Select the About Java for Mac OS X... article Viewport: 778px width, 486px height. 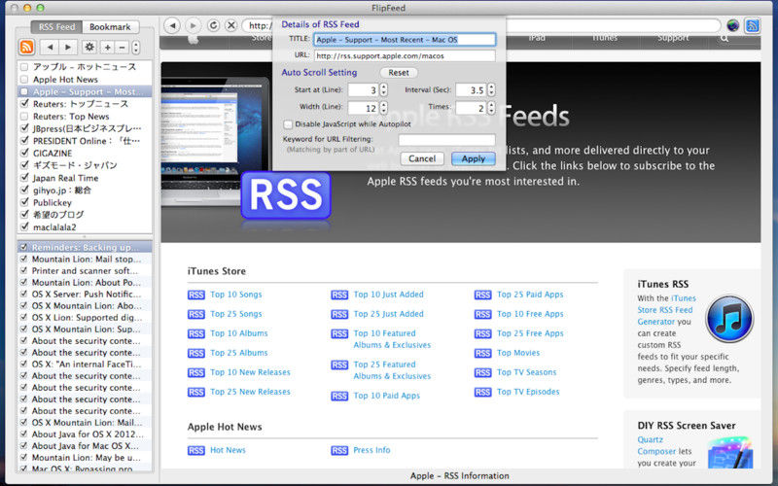tap(85, 446)
